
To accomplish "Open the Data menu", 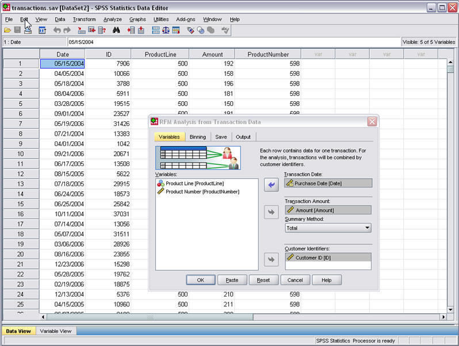I will click(x=60, y=20).
